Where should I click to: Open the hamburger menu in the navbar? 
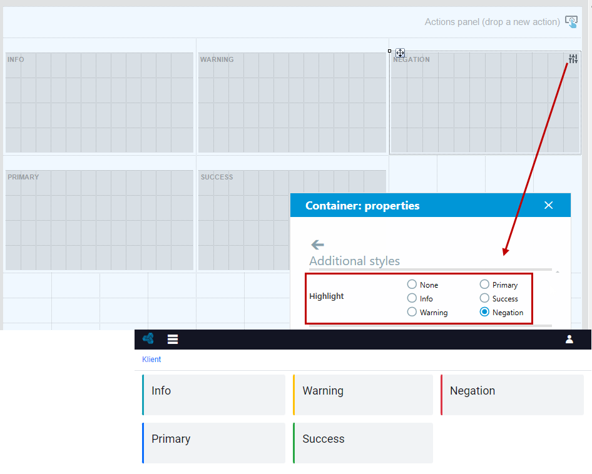[173, 340]
